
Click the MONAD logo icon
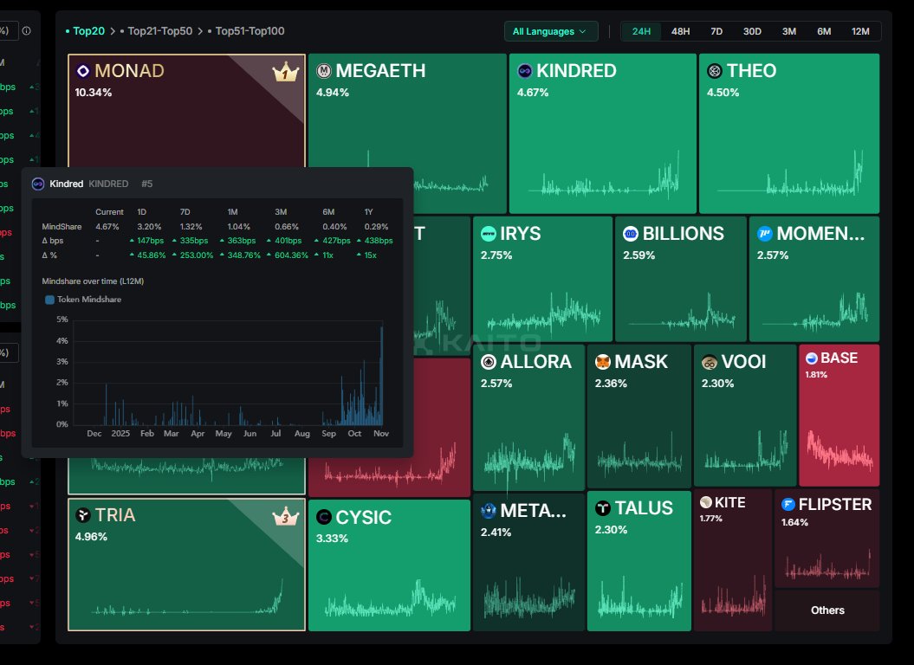click(x=83, y=71)
